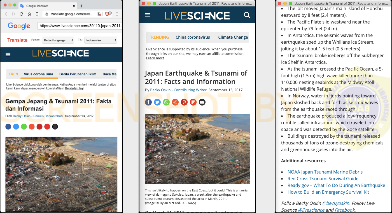Click light blue share circle under Indonesian headline

coord(16,127)
